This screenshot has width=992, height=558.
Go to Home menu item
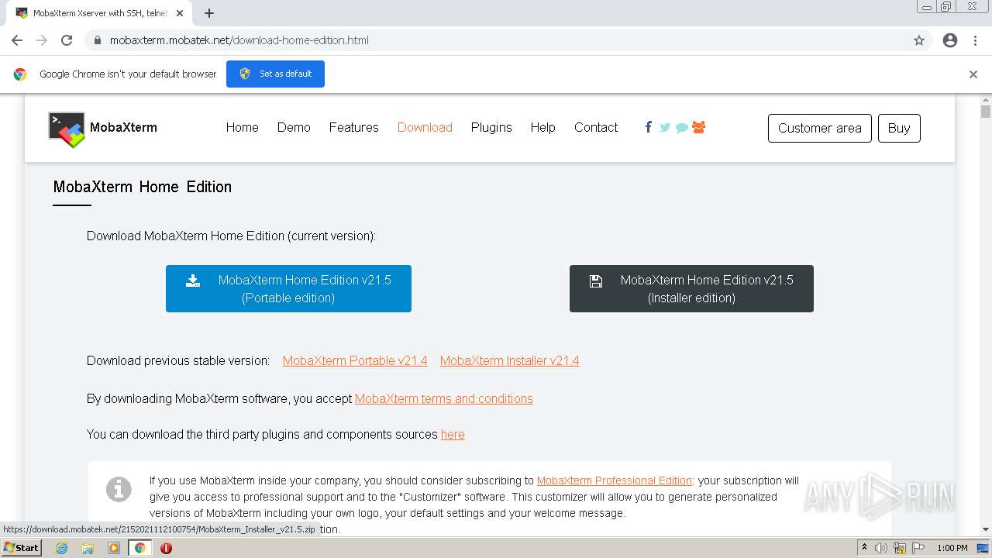pyautogui.click(x=243, y=127)
